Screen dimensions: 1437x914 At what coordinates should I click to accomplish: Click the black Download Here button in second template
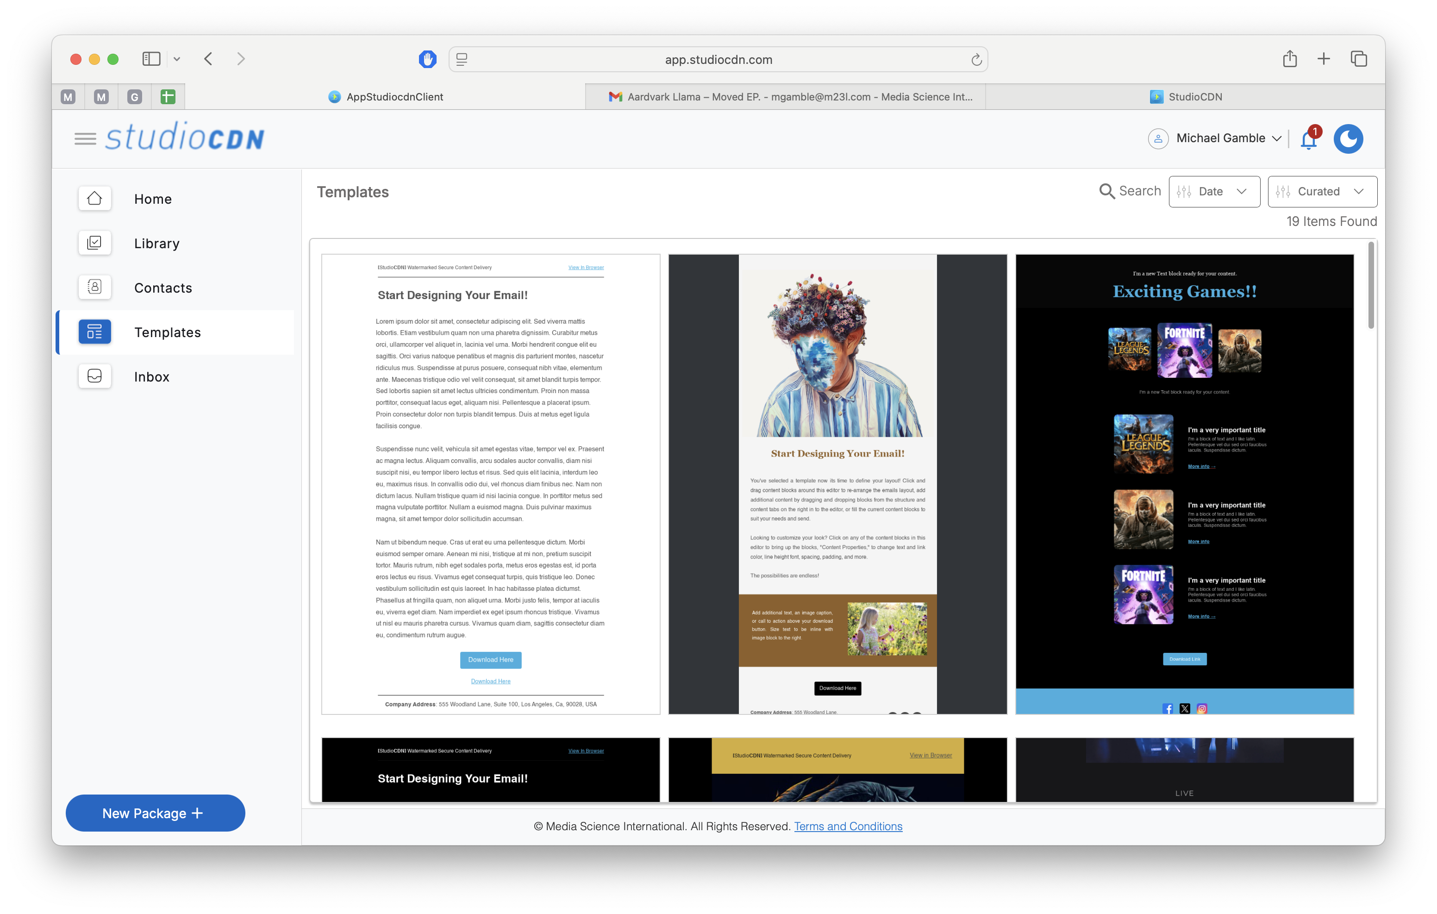837,688
